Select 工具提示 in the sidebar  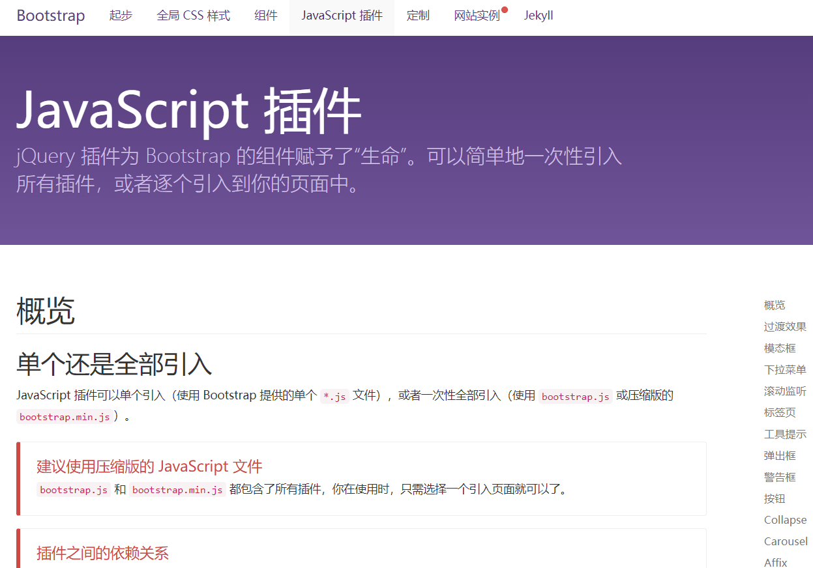click(785, 434)
